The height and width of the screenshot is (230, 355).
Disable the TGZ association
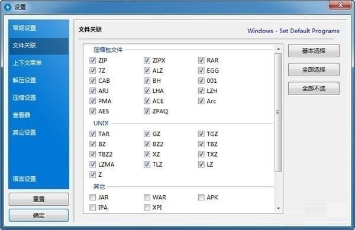coord(201,134)
